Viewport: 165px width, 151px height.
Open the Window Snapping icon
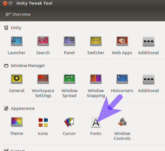[96, 79]
